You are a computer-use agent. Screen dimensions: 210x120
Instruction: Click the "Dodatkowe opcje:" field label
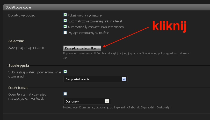click(x=21, y=15)
